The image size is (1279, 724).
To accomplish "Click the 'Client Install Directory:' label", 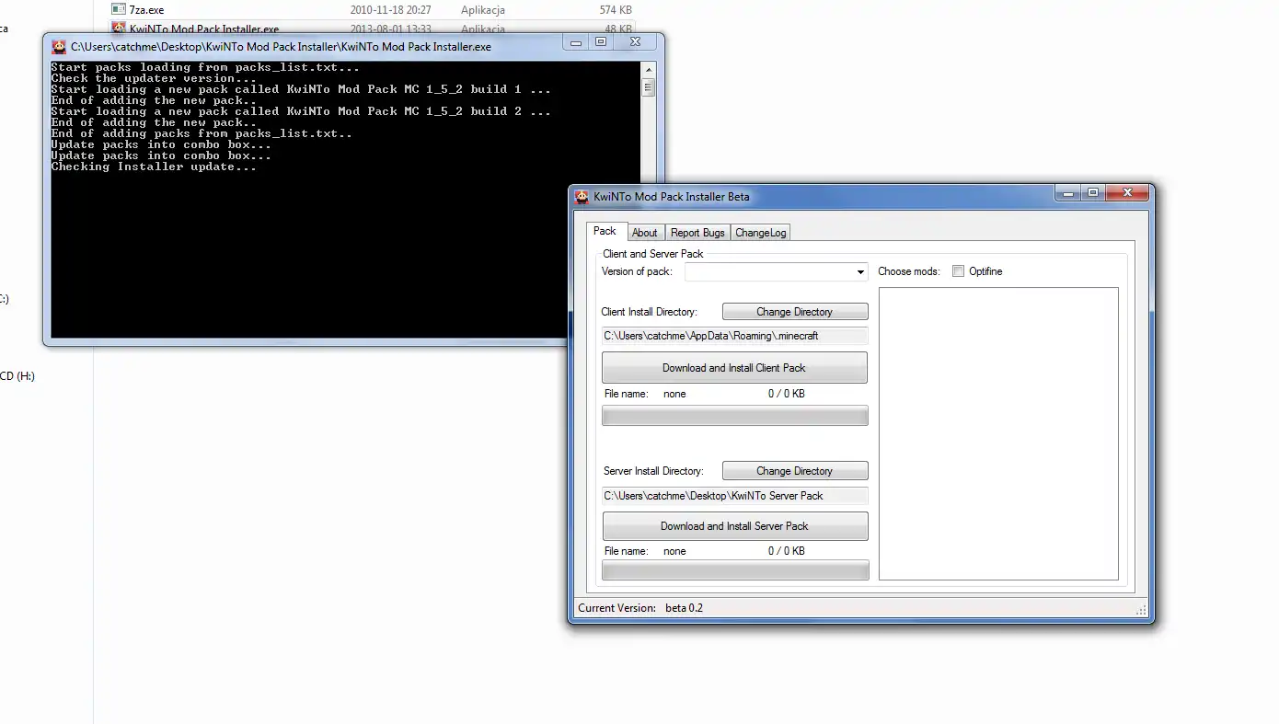I will [650, 312].
